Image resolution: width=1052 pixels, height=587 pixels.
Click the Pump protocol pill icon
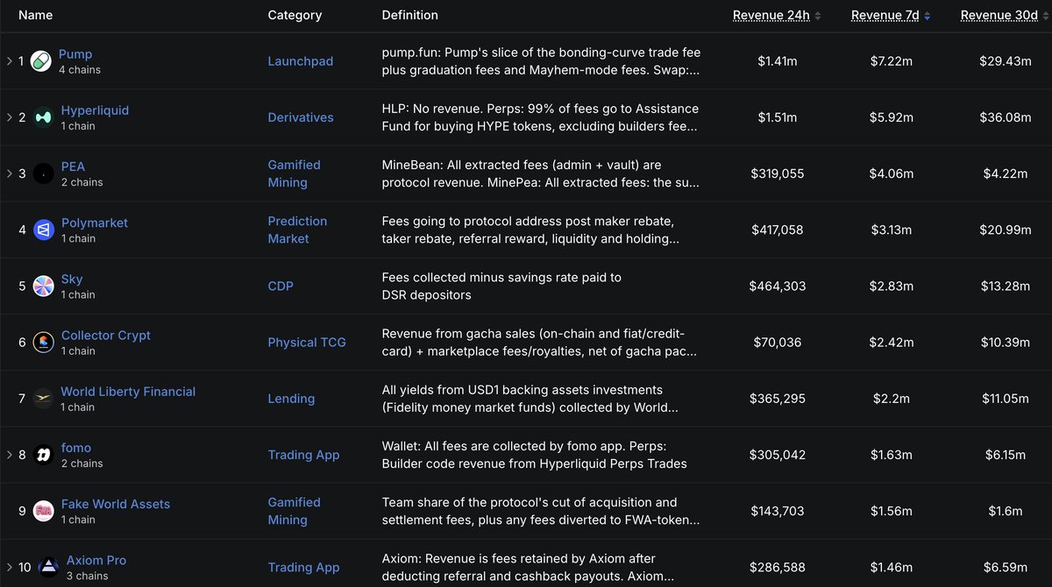(40, 61)
